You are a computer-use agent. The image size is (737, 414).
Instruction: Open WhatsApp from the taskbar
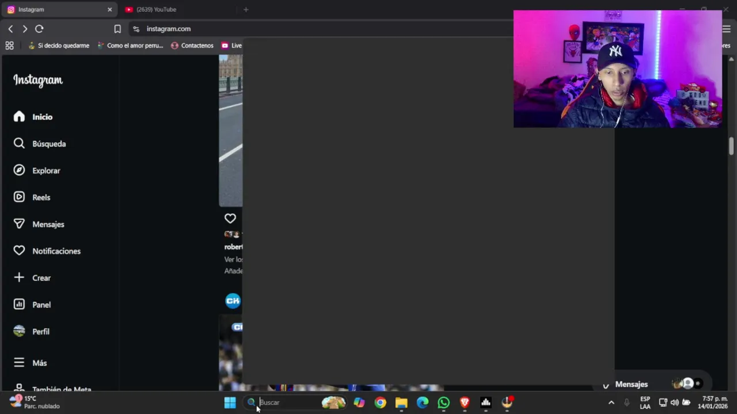[443, 402]
